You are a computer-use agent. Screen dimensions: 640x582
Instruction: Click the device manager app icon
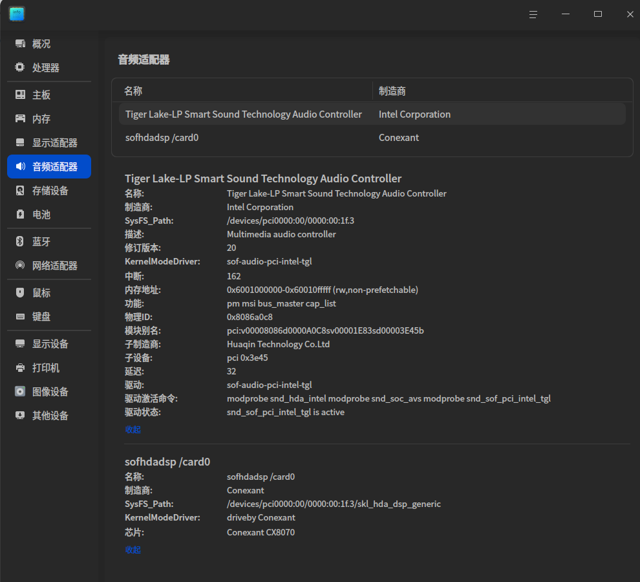(x=17, y=14)
